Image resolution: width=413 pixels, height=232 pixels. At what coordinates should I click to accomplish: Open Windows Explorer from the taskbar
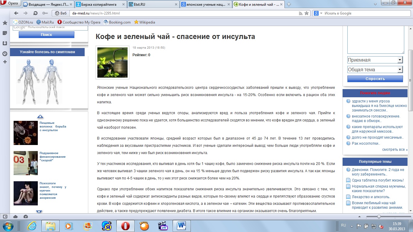pyautogui.click(x=50, y=226)
